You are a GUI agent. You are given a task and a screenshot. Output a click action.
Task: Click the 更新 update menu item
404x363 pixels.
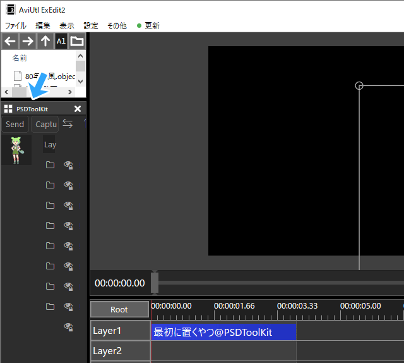pyautogui.click(x=148, y=25)
